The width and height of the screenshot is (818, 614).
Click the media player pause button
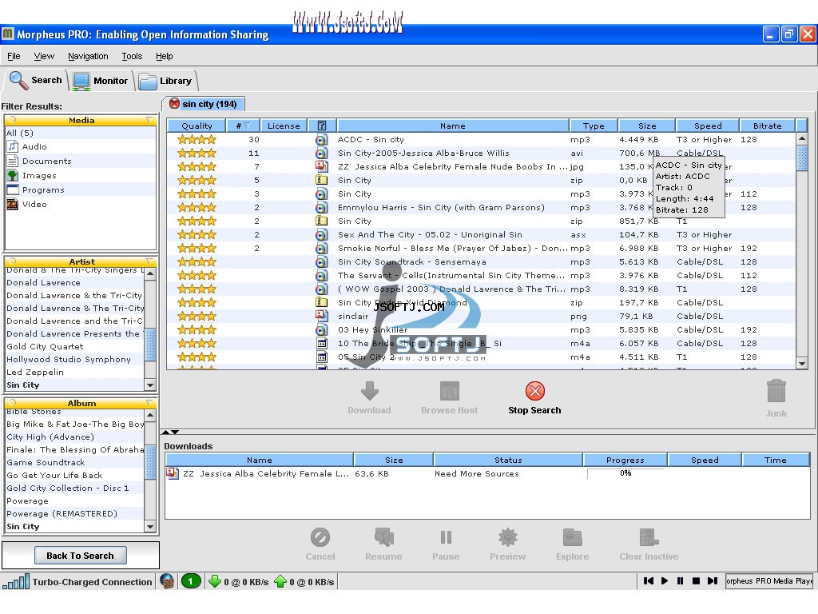(681, 580)
